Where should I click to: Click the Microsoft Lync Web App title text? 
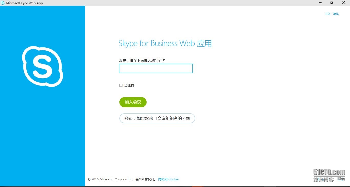point(24,3)
